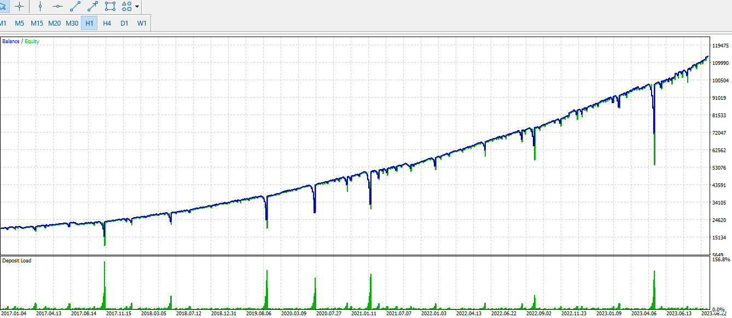Image resolution: width=732 pixels, height=318 pixels.
Task: Click the 2018.12.31 date label
Action: tap(224, 314)
